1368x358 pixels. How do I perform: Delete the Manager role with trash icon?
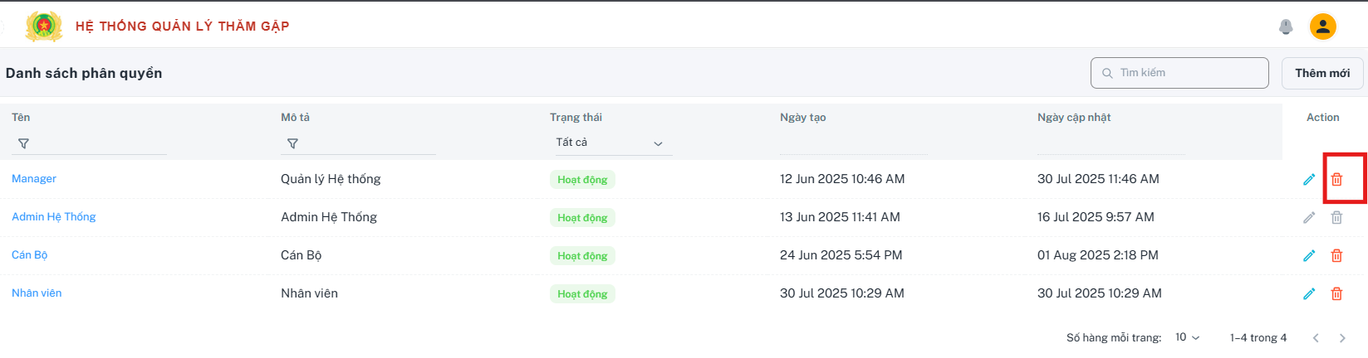(1336, 179)
